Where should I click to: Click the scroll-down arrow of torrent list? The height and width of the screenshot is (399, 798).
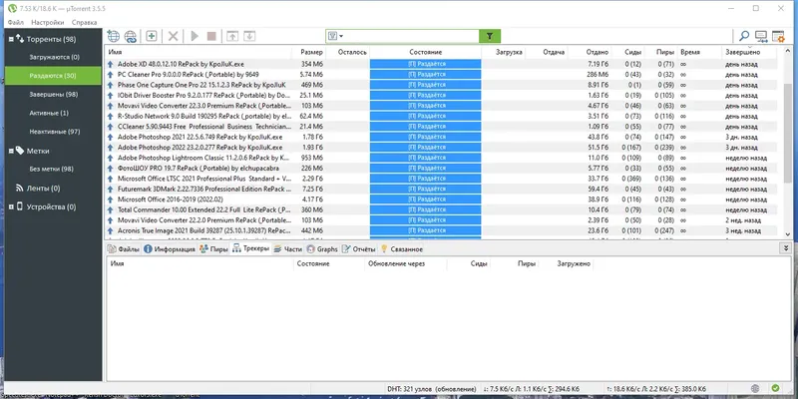pos(788,234)
